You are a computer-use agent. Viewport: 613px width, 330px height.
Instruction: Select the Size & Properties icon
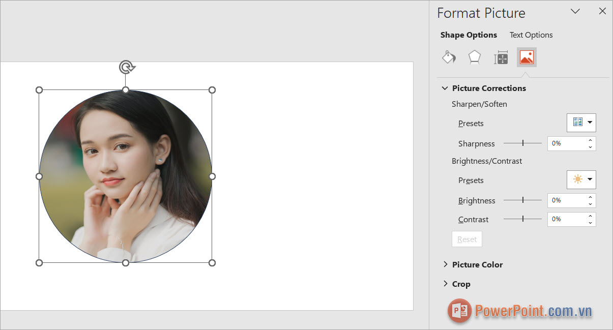point(501,57)
